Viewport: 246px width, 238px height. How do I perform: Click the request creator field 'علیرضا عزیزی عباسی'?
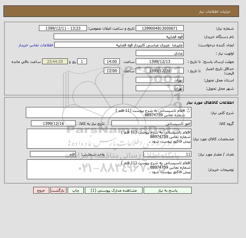[119, 45]
